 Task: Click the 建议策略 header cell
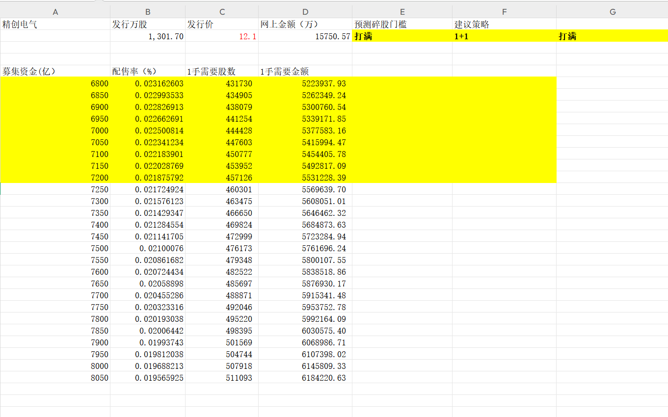click(504, 24)
